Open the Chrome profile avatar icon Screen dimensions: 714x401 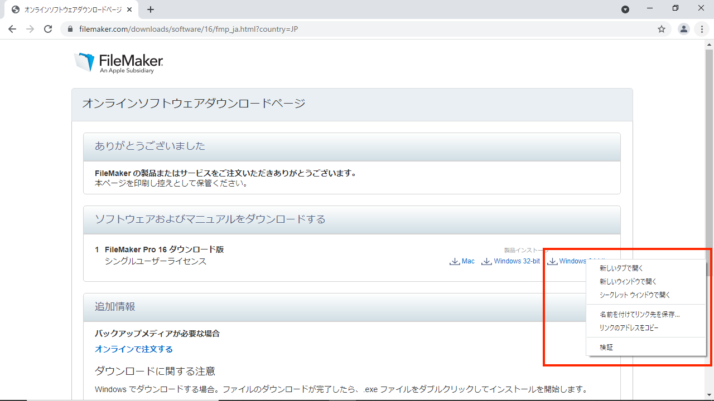click(x=684, y=29)
